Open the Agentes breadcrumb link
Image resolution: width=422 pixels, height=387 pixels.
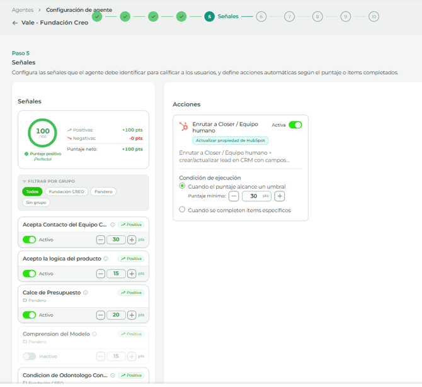pyautogui.click(x=23, y=10)
